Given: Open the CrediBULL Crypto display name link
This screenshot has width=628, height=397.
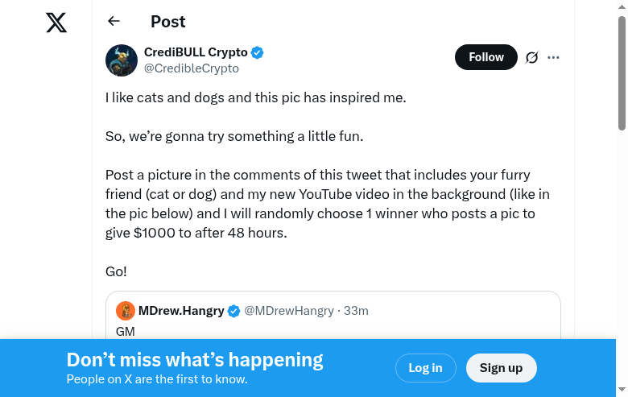Looking at the screenshot, I should 196,52.
